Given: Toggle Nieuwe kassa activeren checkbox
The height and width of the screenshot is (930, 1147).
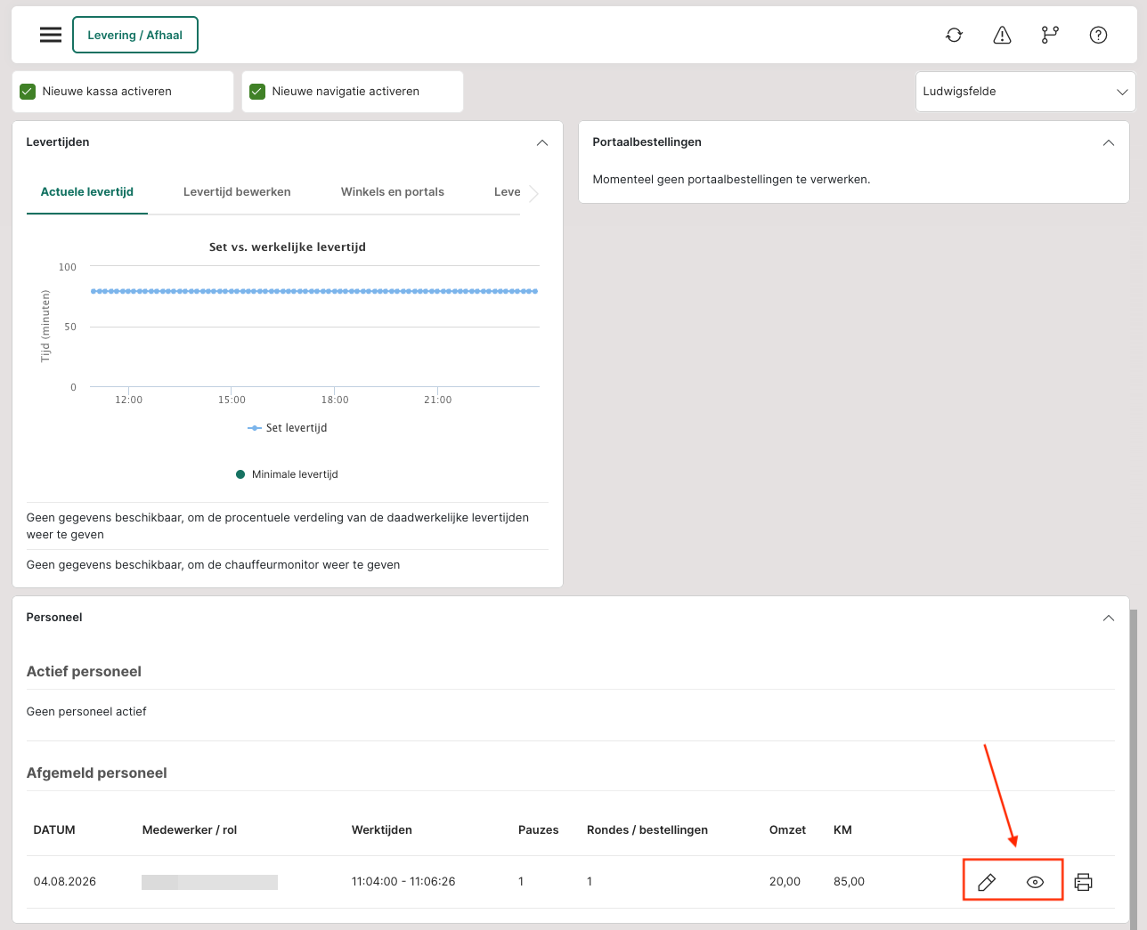Looking at the screenshot, I should (x=28, y=92).
